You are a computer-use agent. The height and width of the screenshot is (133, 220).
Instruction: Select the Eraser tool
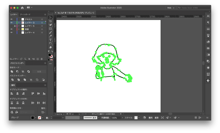pos(50,47)
